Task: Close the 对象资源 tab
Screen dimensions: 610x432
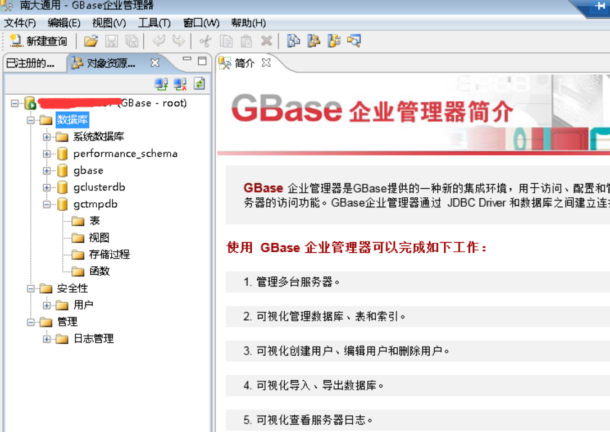Action: coord(155,63)
